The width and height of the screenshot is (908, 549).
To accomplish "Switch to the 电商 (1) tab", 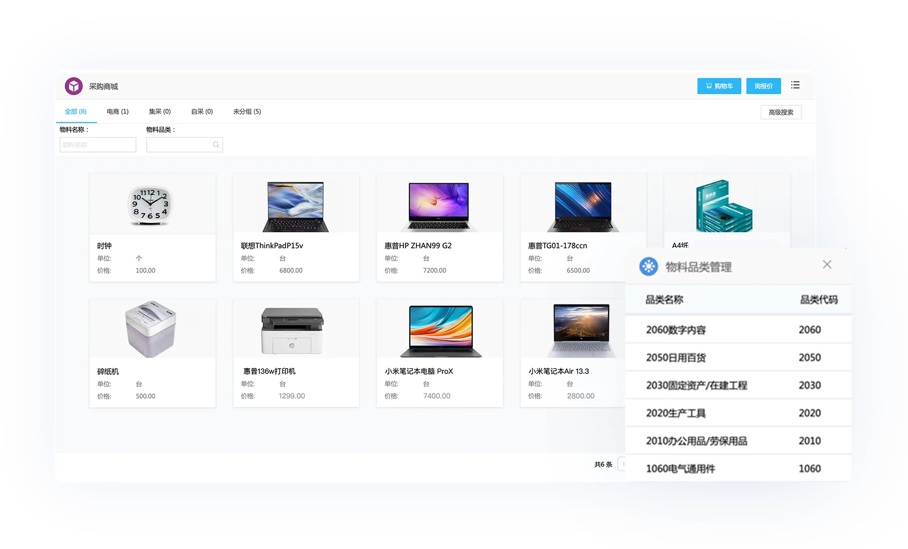I will pos(117,112).
